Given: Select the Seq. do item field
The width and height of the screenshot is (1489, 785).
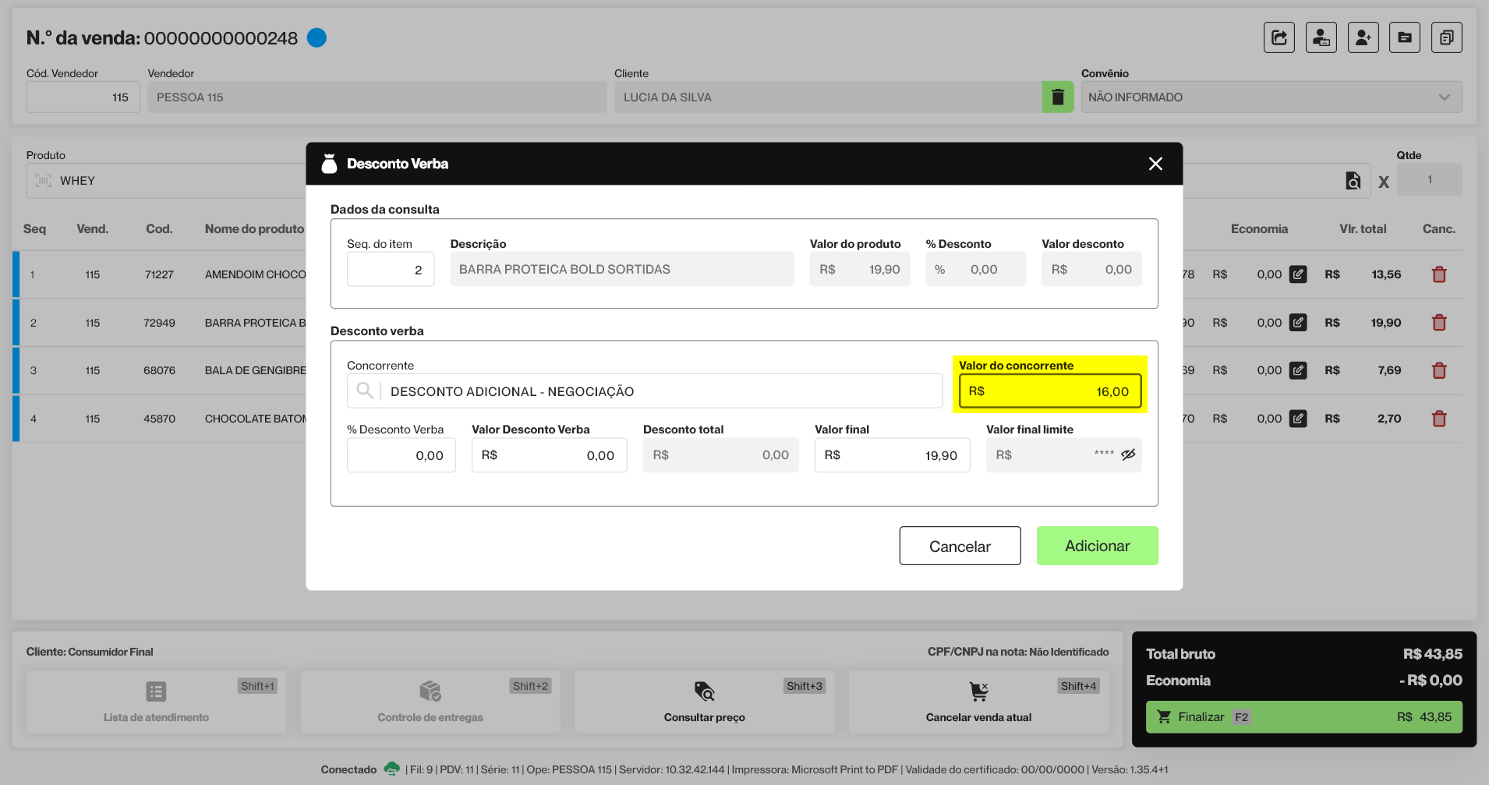Looking at the screenshot, I should coord(390,270).
